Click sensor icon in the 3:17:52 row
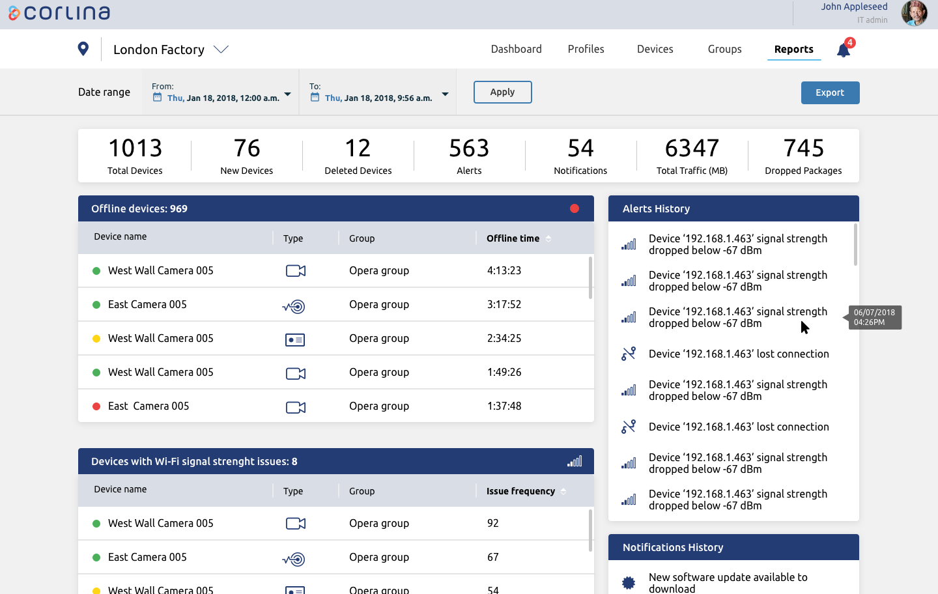 coord(294,305)
